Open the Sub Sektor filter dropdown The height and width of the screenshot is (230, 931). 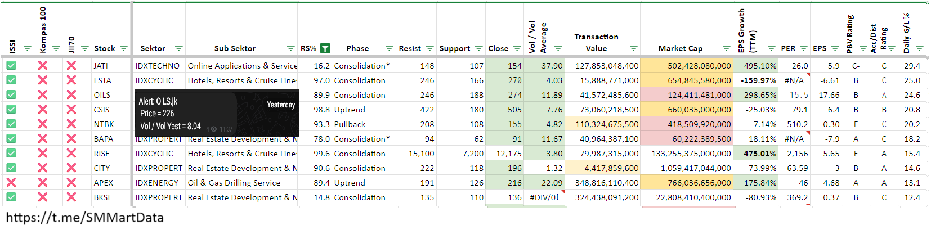point(291,48)
